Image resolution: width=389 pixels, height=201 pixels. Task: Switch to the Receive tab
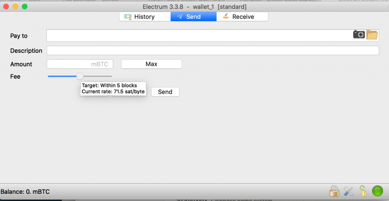242,17
